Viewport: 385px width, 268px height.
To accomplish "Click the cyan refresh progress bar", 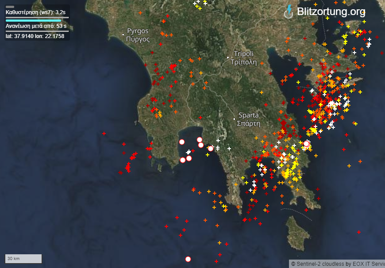I will (33, 21).
